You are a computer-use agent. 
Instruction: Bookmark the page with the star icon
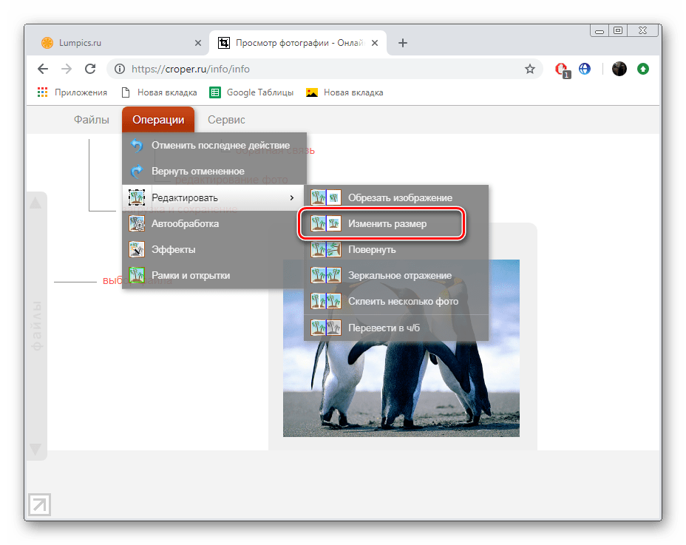pos(530,69)
